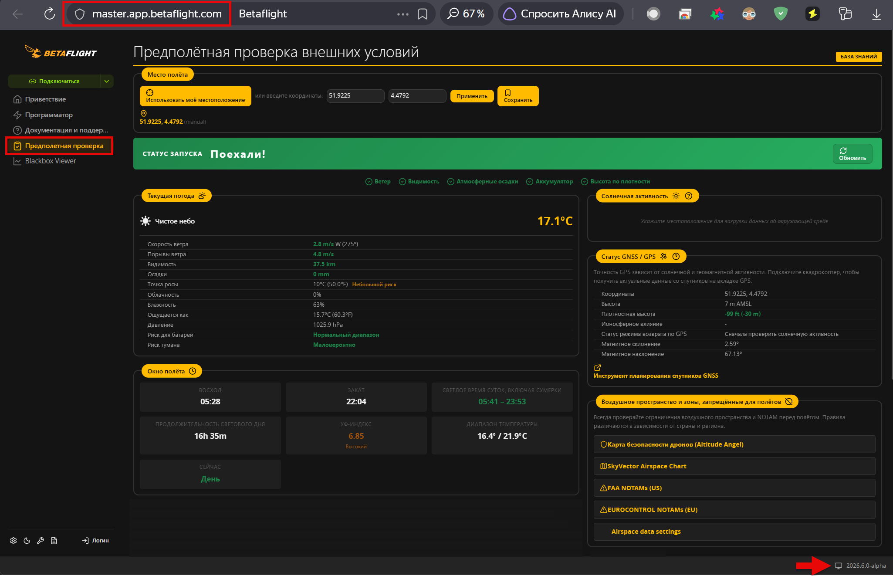Click the Видимость check indicator

click(x=419, y=182)
